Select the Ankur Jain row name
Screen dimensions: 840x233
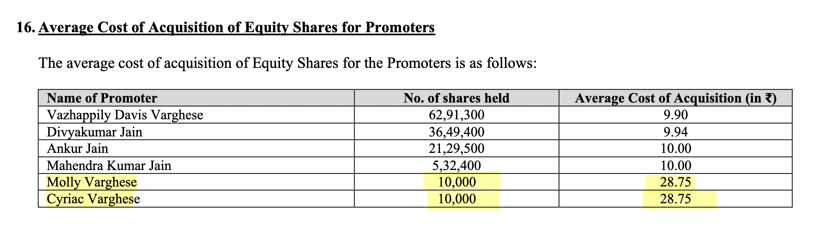[77, 149]
